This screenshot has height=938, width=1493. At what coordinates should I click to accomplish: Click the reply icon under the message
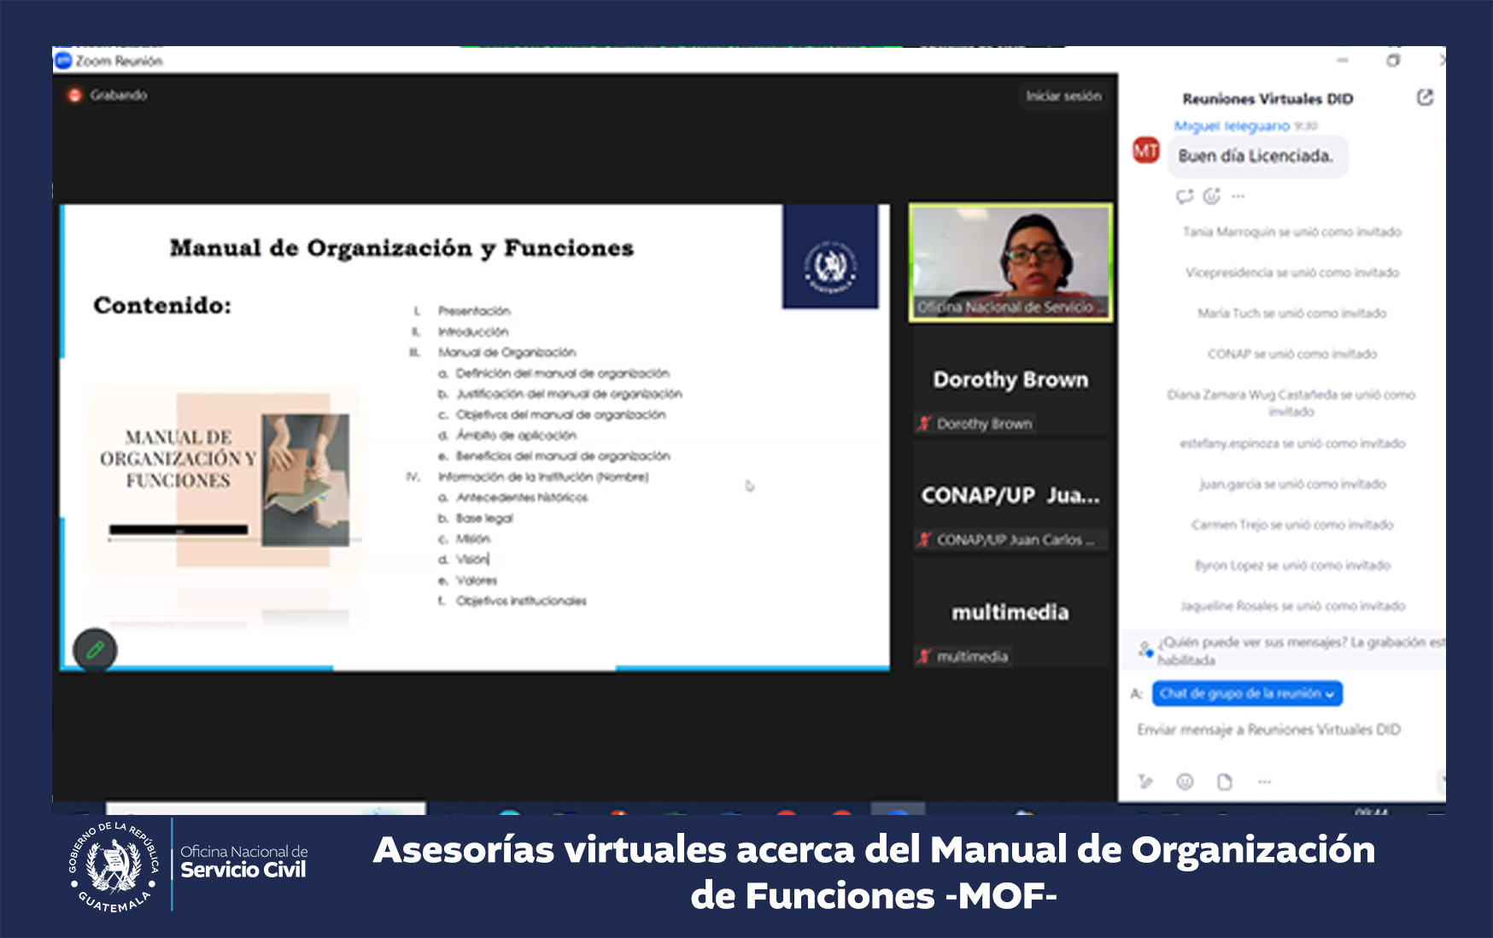click(x=1184, y=196)
